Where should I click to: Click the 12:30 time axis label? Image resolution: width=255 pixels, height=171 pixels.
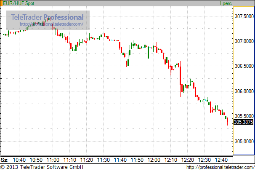pyautogui.click(x=205, y=160)
